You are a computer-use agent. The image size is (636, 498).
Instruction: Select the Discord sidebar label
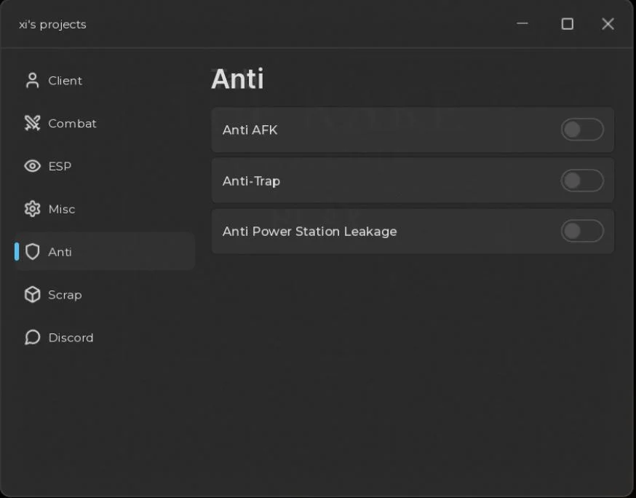pyautogui.click(x=71, y=338)
